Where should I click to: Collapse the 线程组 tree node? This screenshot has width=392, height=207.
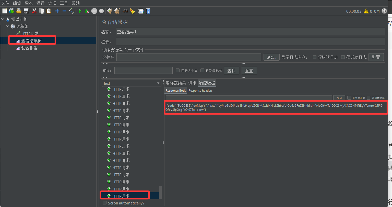(7, 26)
